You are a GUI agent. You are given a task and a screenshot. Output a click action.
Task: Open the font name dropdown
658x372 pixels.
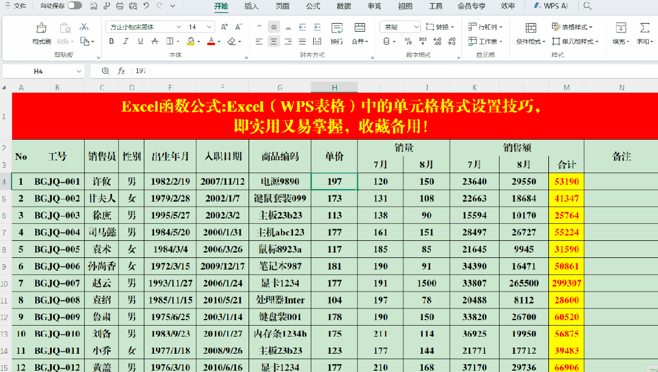179,27
